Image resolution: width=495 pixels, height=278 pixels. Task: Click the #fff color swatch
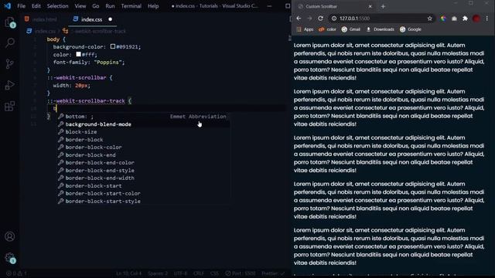pos(78,54)
